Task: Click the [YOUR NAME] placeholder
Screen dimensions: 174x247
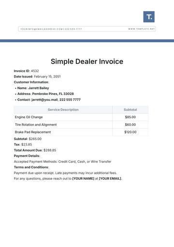Action: [x=83, y=179]
